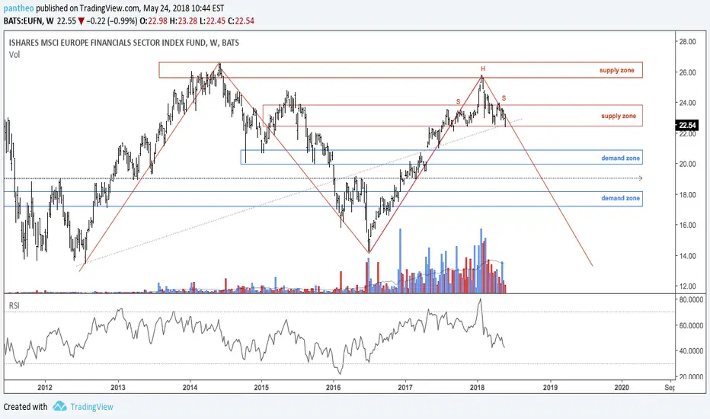Open the pantheo author profile link
Viewport: 710px width, 419px height.
(18, 8)
